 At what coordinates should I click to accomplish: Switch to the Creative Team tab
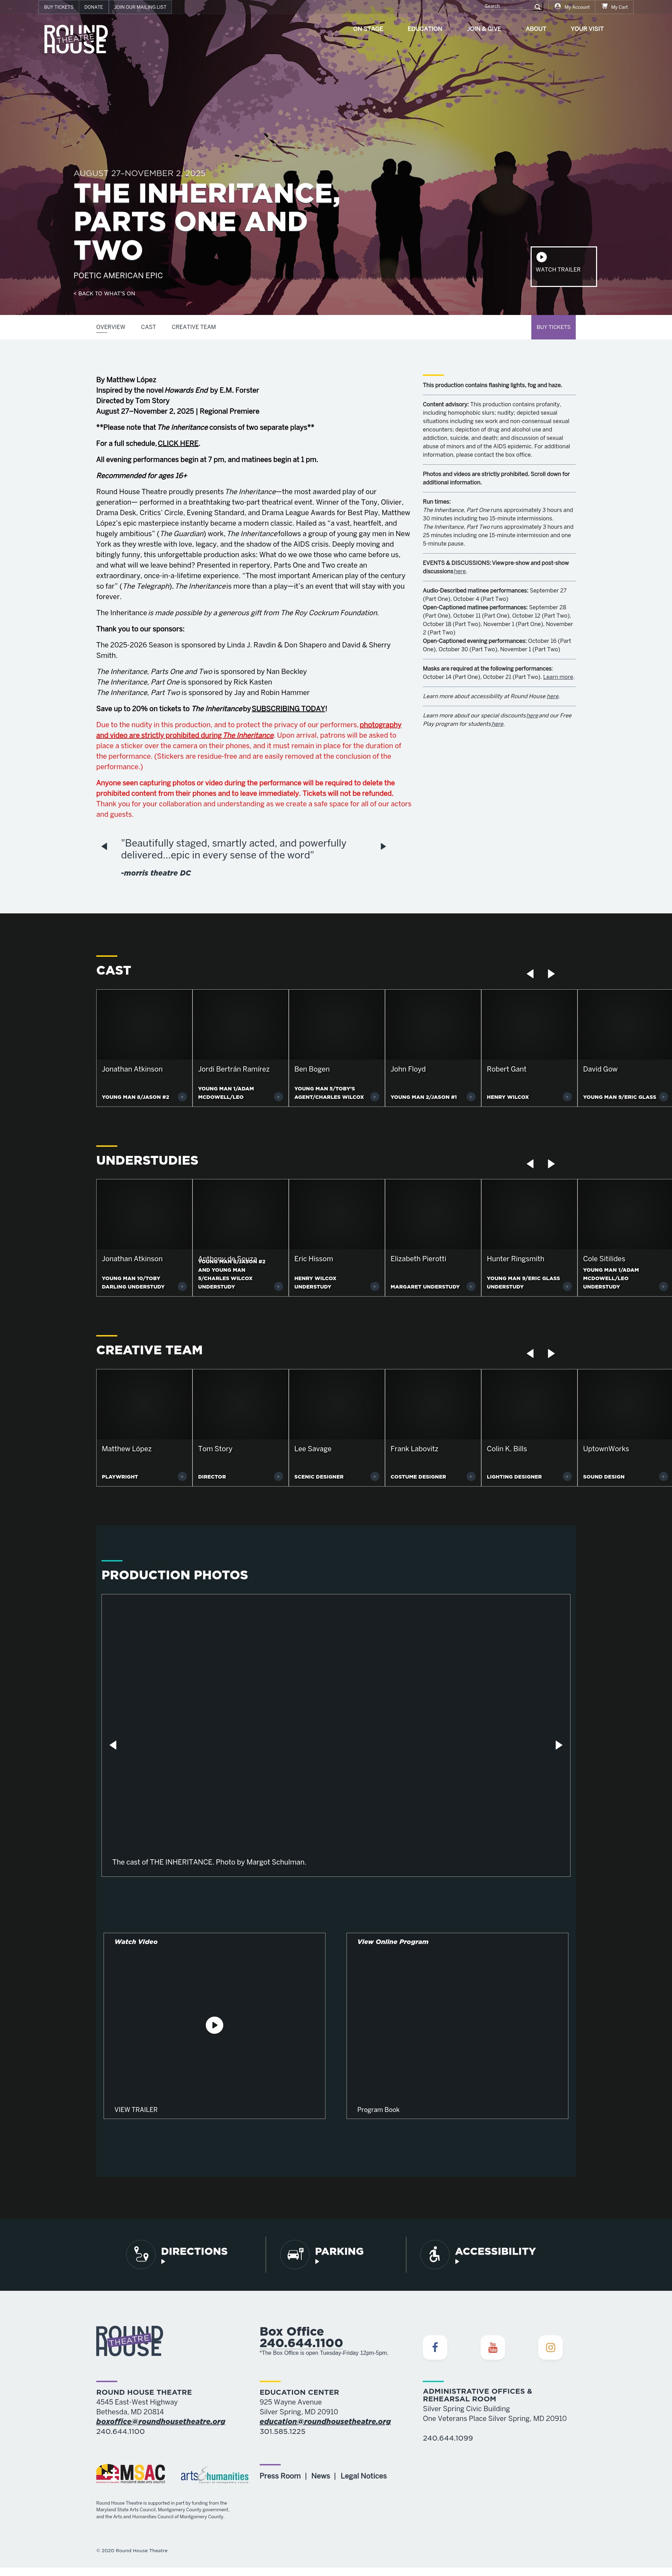[194, 327]
